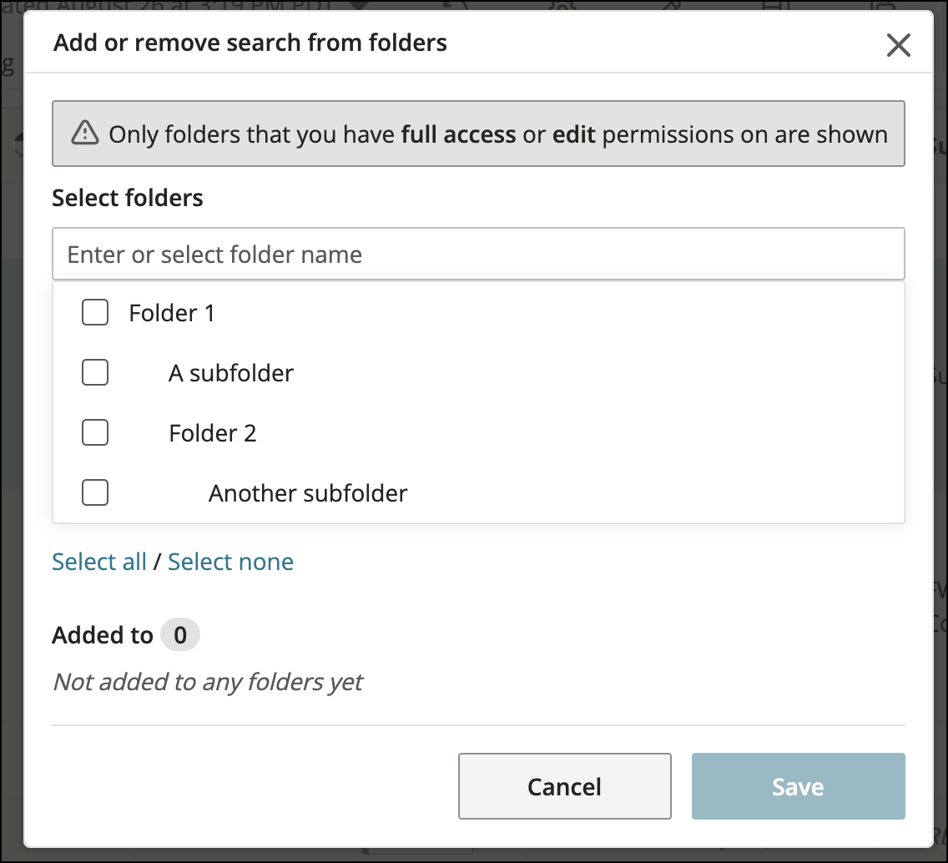The width and height of the screenshot is (948, 863).
Task: Check the Folder 2 checkbox
Action: pos(95,432)
